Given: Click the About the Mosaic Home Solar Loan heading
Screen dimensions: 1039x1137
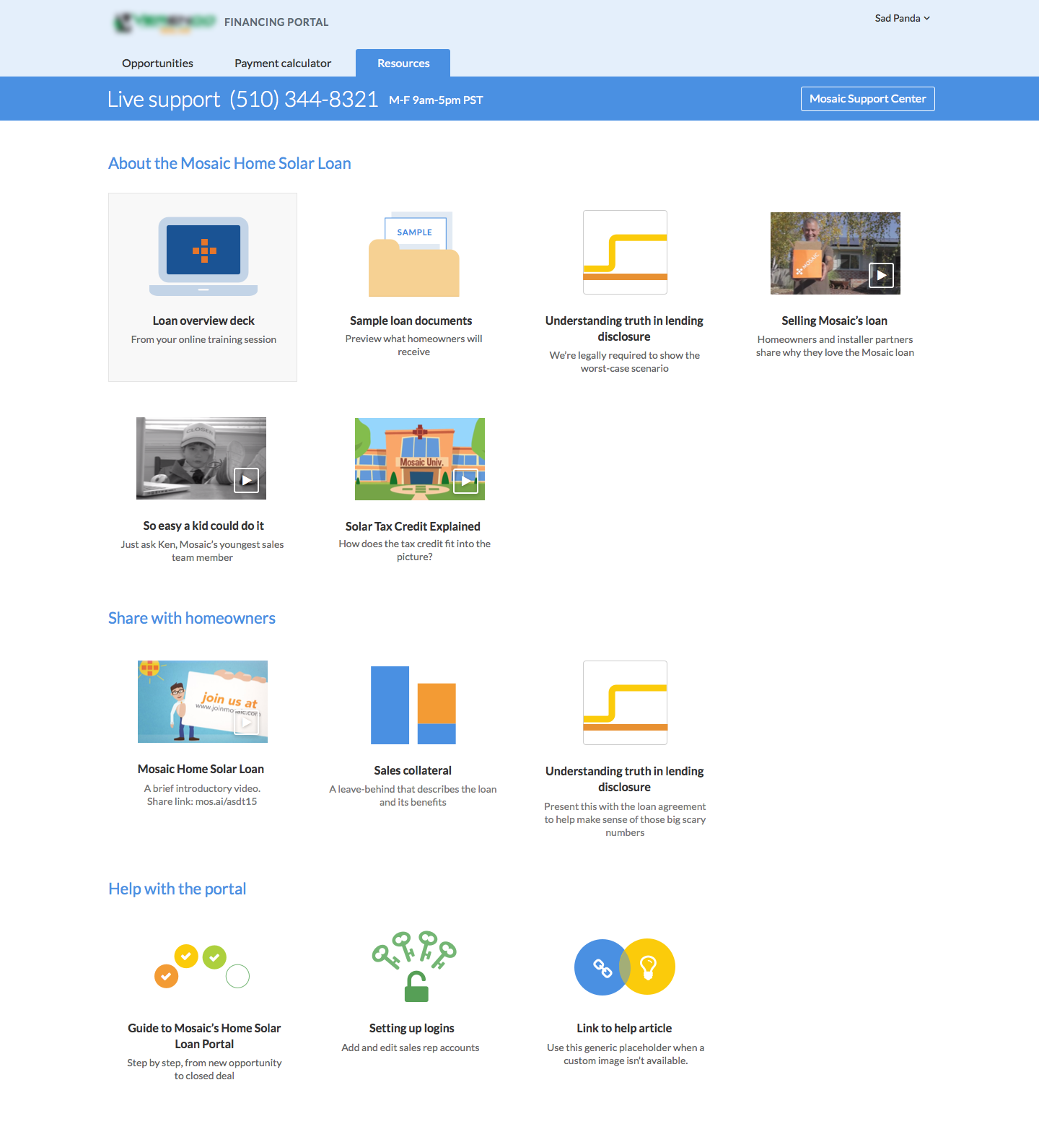Looking at the screenshot, I should click(x=229, y=163).
